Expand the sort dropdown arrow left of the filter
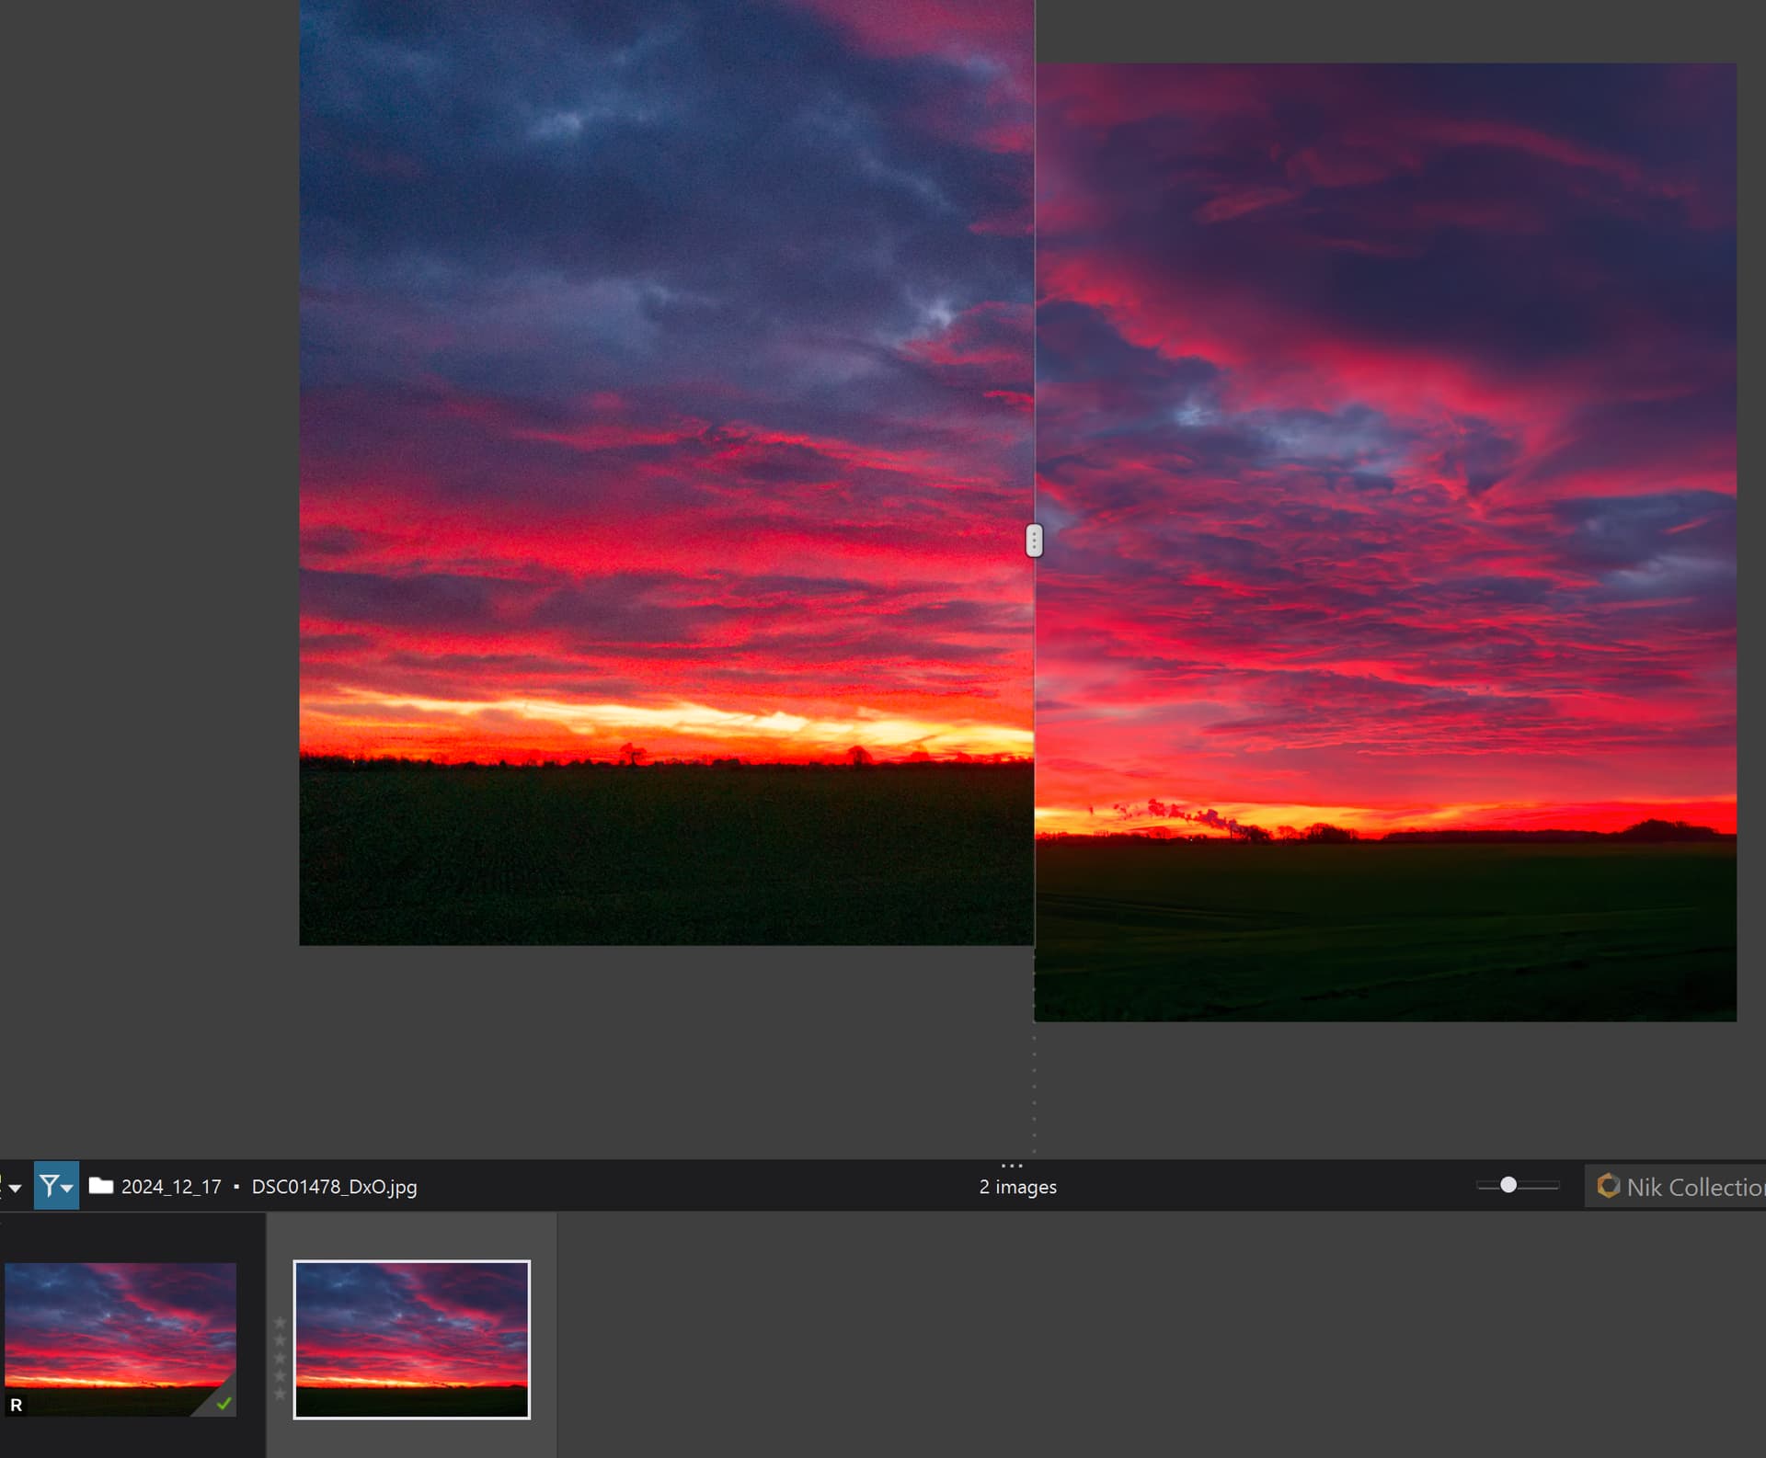The width and height of the screenshot is (1766, 1458). click(14, 1188)
